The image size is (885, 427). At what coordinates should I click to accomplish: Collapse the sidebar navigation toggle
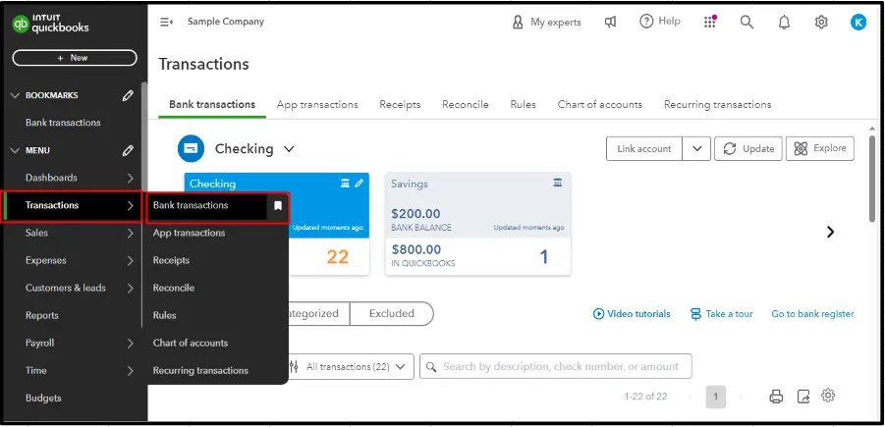(x=166, y=22)
